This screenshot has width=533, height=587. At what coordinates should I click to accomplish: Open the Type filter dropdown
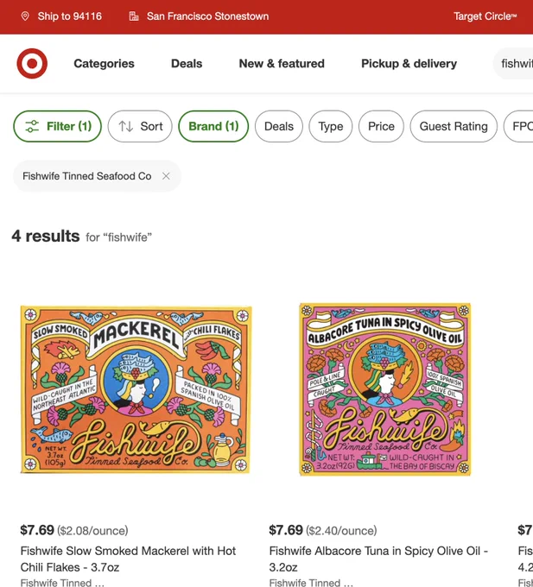click(x=331, y=126)
